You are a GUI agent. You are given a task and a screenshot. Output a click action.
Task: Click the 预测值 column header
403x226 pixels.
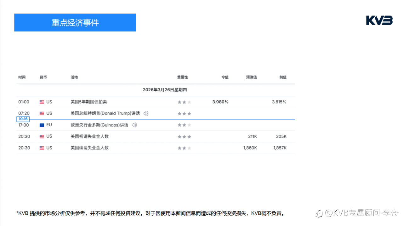point(252,77)
